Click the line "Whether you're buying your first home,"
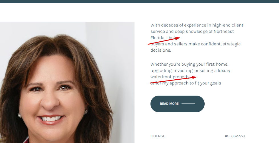279x143 pixels. pos(189,64)
